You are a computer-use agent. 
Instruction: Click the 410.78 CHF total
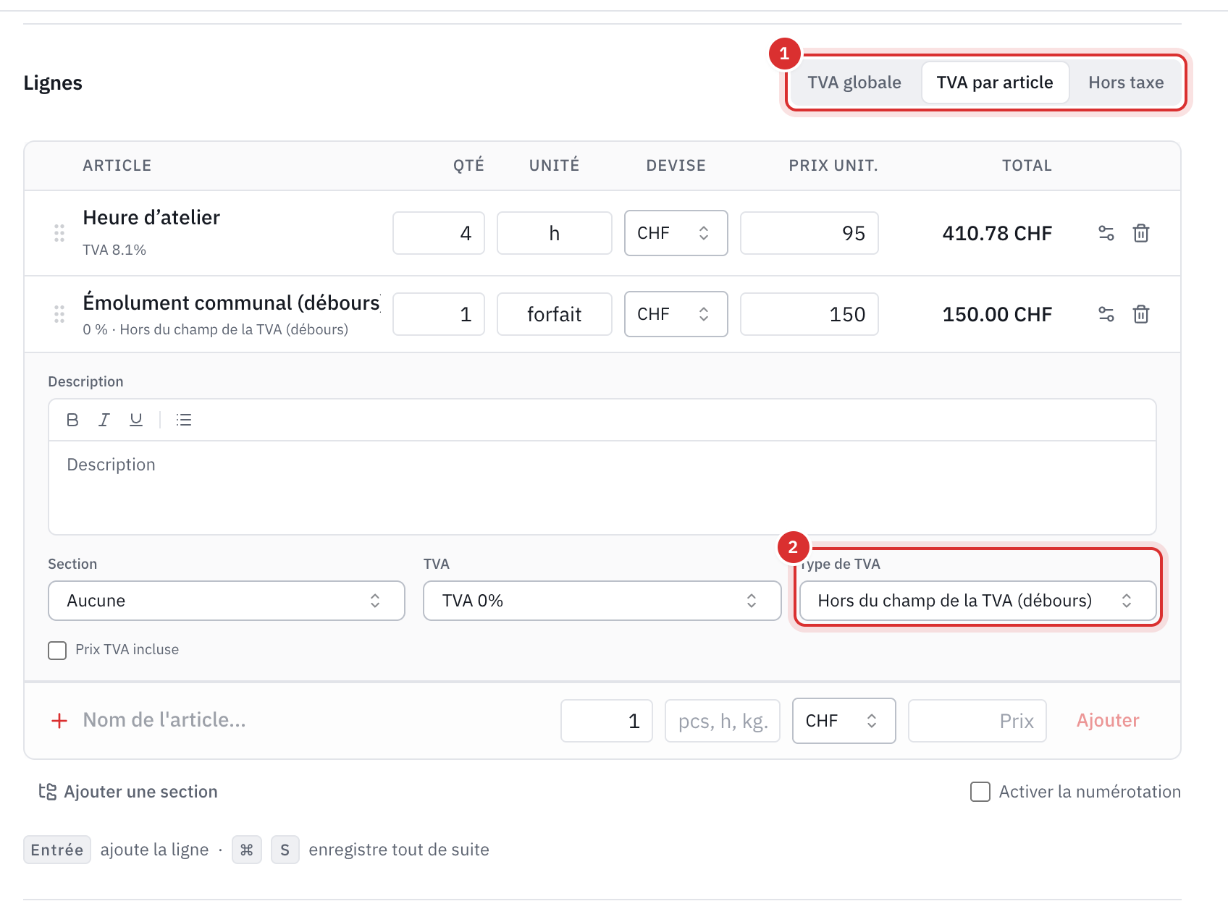[x=997, y=233]
